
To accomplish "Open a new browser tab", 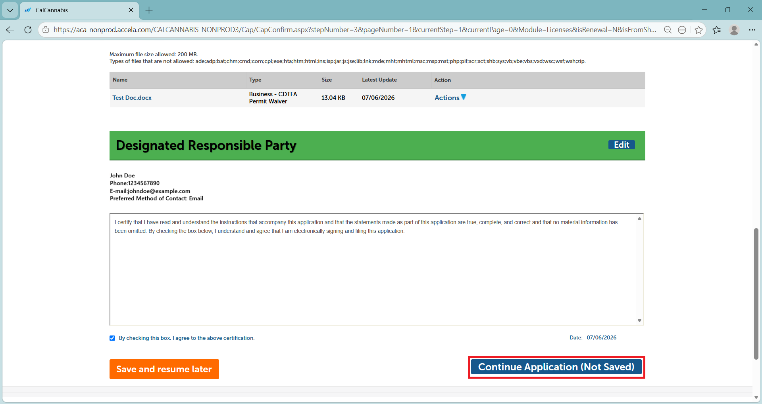I will (149, 10).
